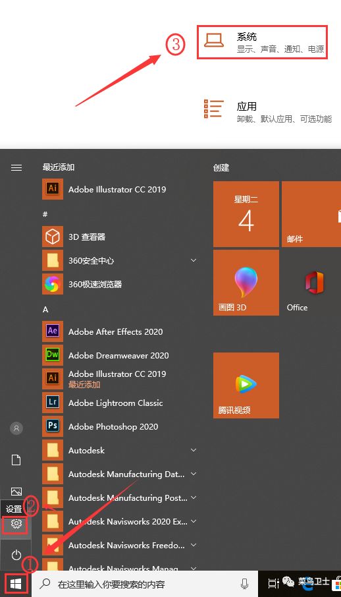Click the microphone icon in search box
The width and height of the screenshot is (341, 597).
pos(245,584)
